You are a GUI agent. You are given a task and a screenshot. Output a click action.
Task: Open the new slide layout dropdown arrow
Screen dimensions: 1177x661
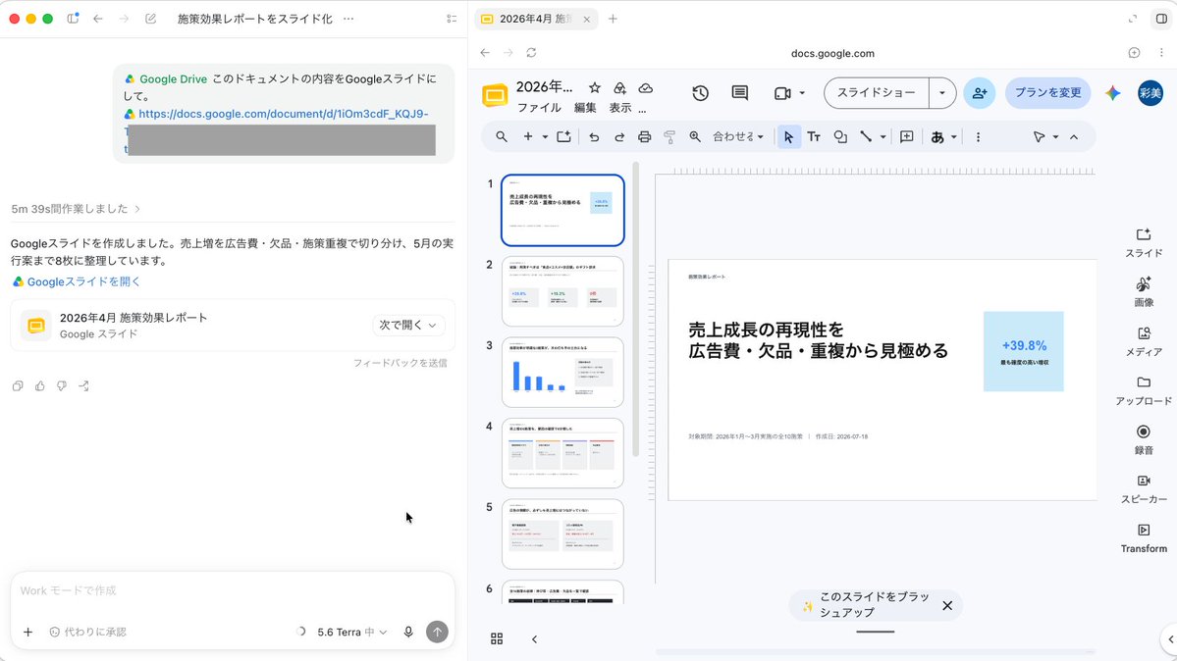[x=545, y=137]
